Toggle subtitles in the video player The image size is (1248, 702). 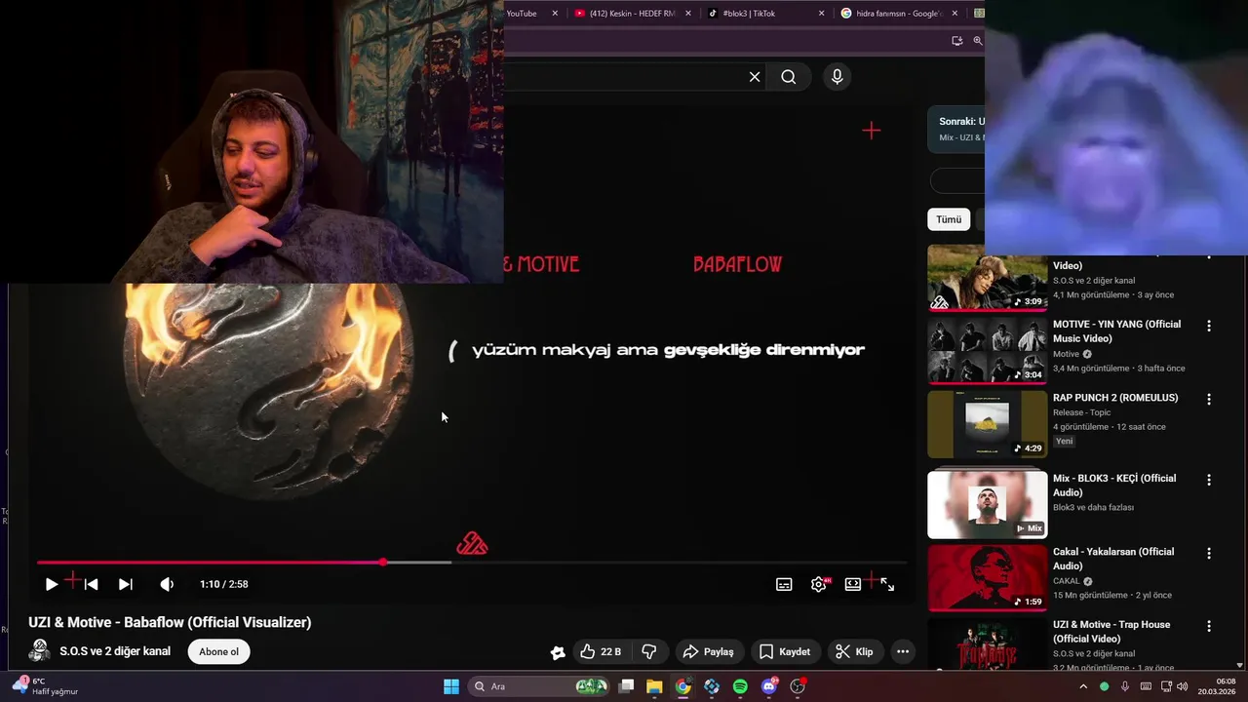(784, 584)
